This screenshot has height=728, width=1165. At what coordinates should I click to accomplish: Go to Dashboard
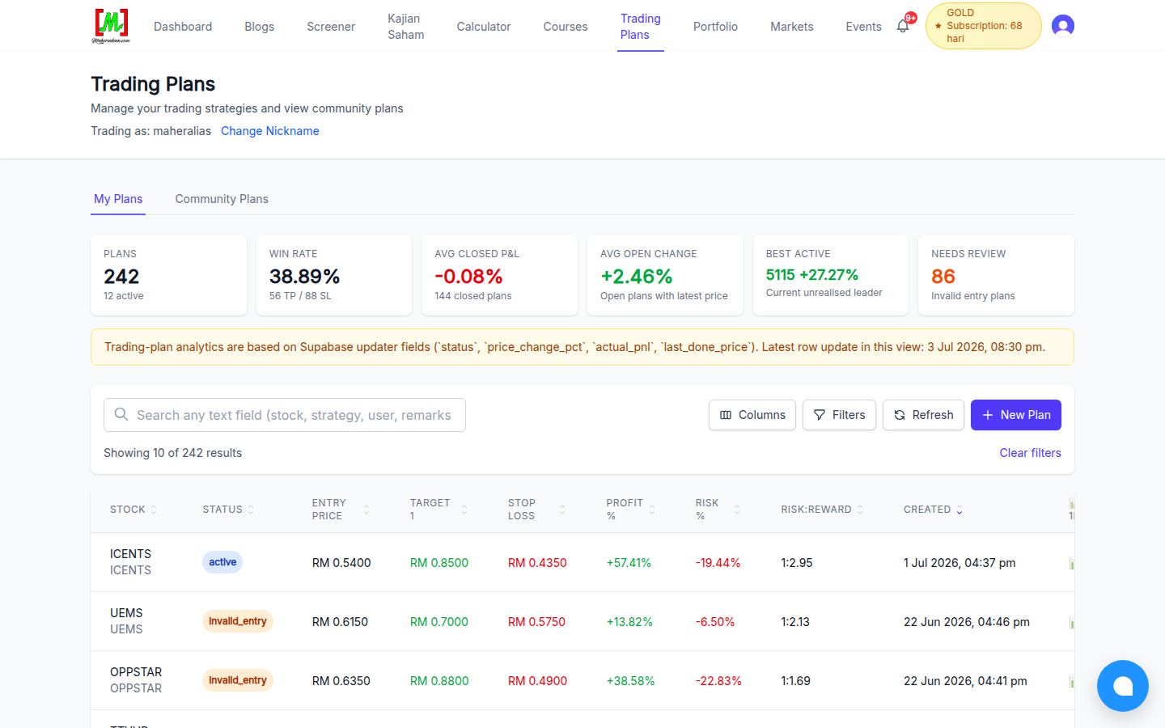coord(183,27)
